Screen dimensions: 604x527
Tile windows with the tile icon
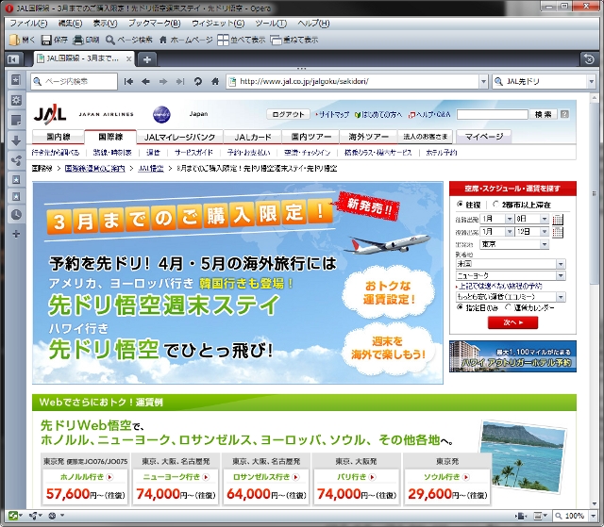click(223, 40)
